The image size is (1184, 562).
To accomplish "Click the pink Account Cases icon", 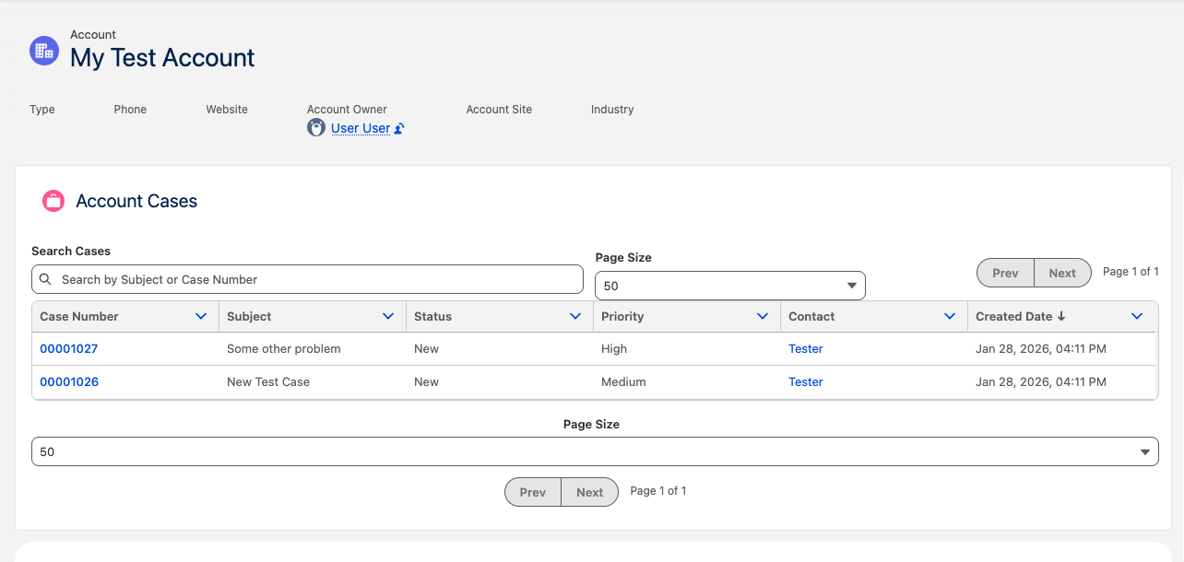I will tap(53, 200).
